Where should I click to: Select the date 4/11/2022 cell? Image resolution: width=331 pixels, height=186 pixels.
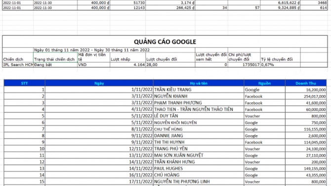point(99,109)
